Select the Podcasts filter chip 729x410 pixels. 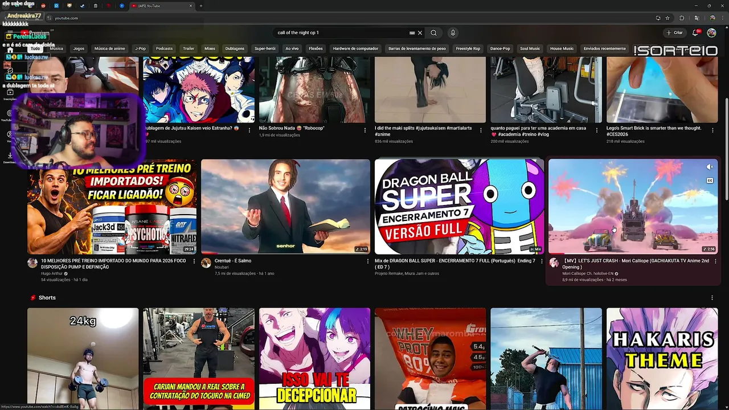pos(164,48)
